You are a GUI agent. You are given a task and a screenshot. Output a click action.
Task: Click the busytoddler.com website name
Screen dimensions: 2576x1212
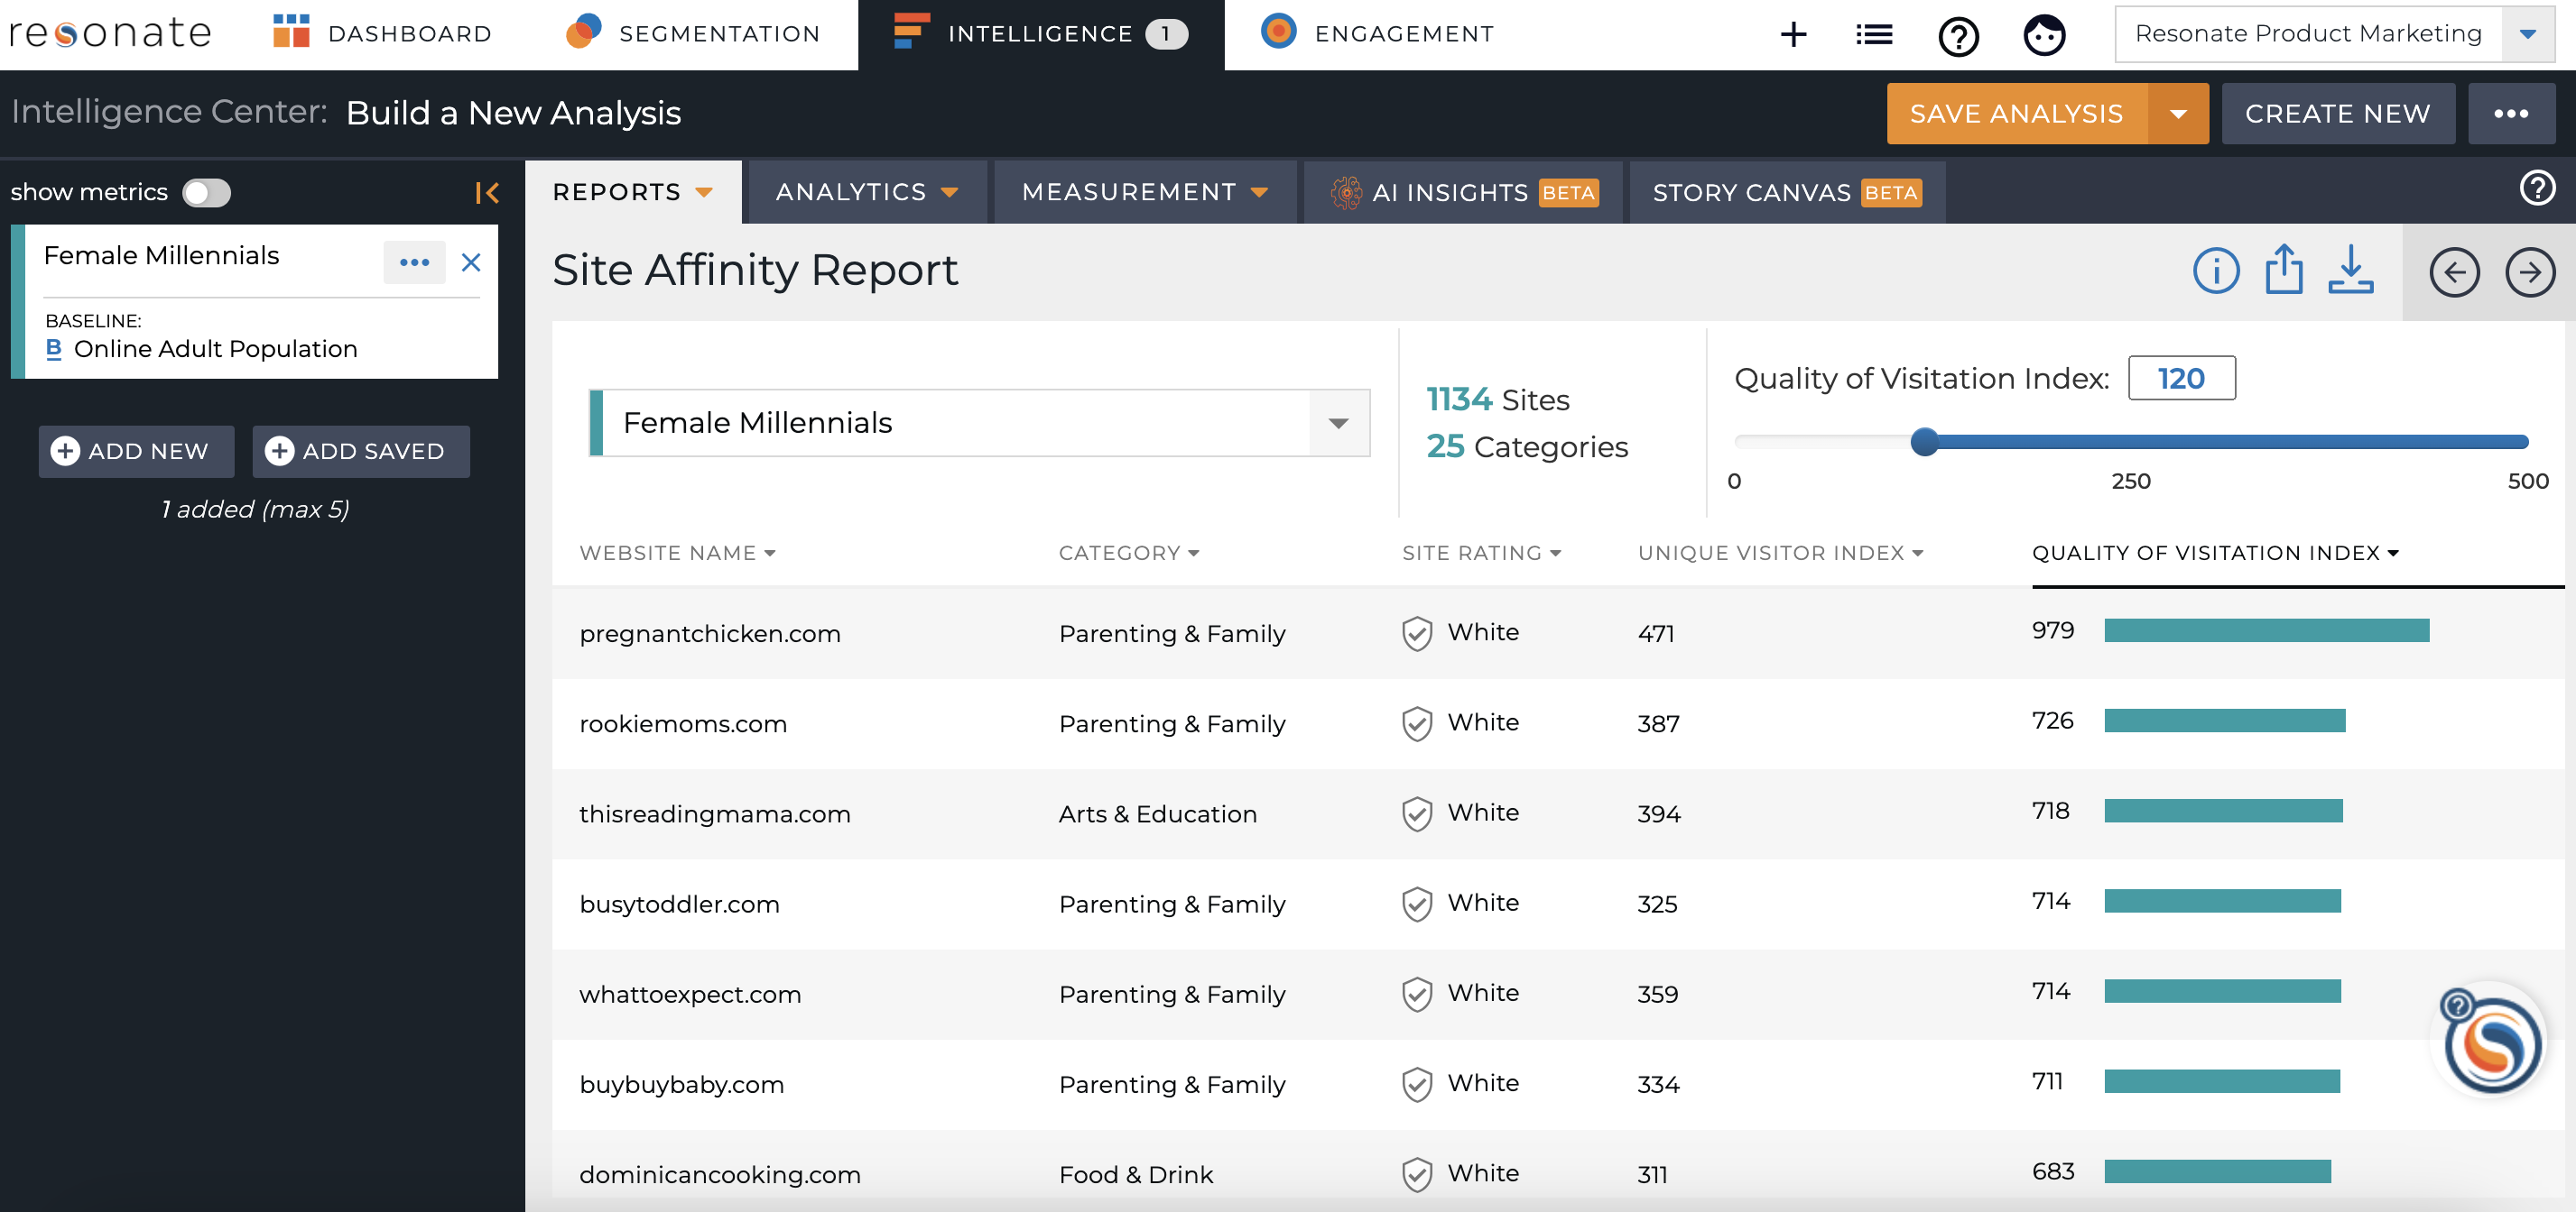(679, 904)
